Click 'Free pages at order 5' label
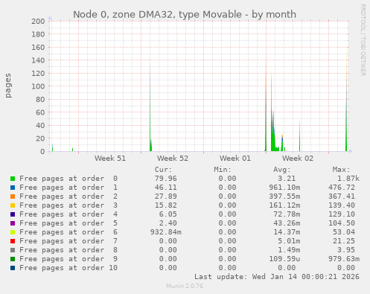Viewport: 370px width, 294px height. [x=68, y=223]
